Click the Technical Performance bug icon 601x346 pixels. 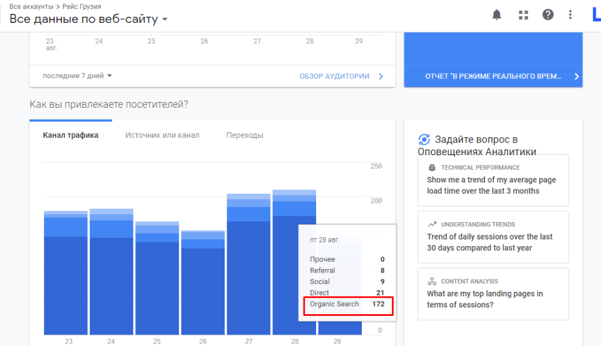point(432,167)
